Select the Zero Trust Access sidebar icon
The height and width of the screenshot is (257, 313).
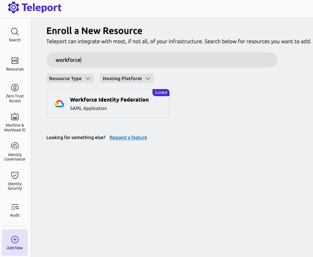(x=15, y=88)
